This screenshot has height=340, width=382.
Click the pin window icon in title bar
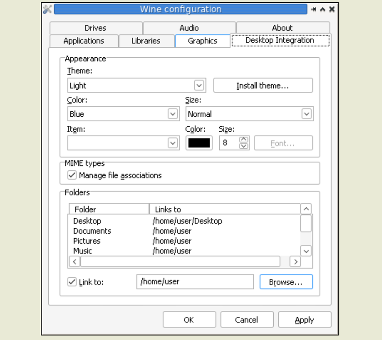314,9
